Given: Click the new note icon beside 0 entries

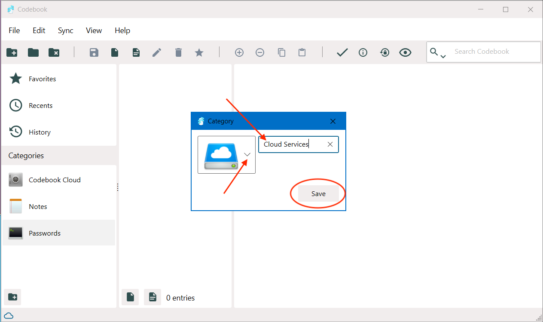Looking at the screenshot, I should click(x=153, y=297).
